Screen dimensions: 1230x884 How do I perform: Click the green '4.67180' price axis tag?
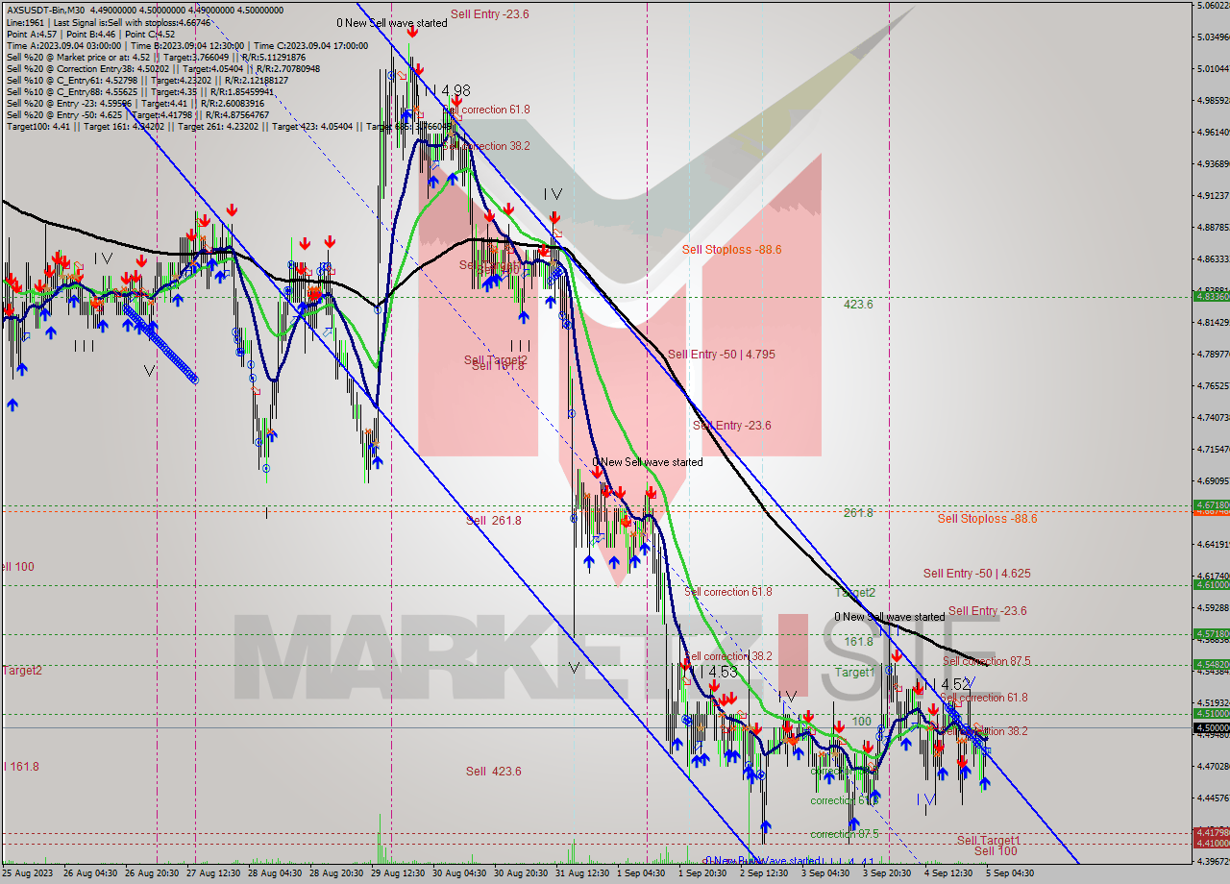(x=1212, y=504)
